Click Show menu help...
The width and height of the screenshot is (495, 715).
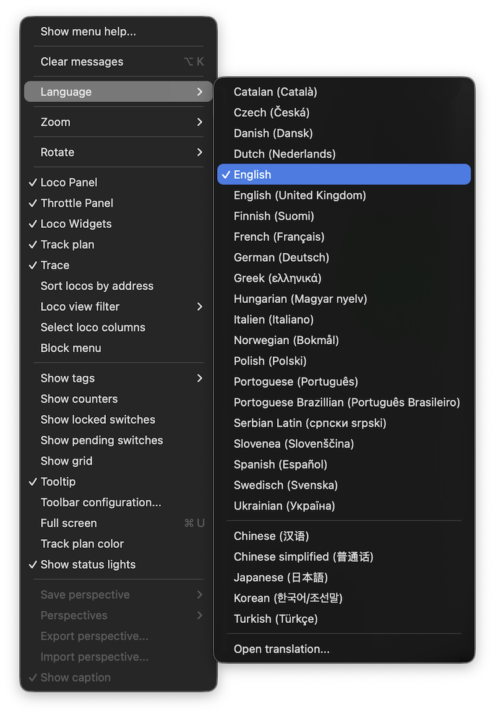tap(88, 32)
